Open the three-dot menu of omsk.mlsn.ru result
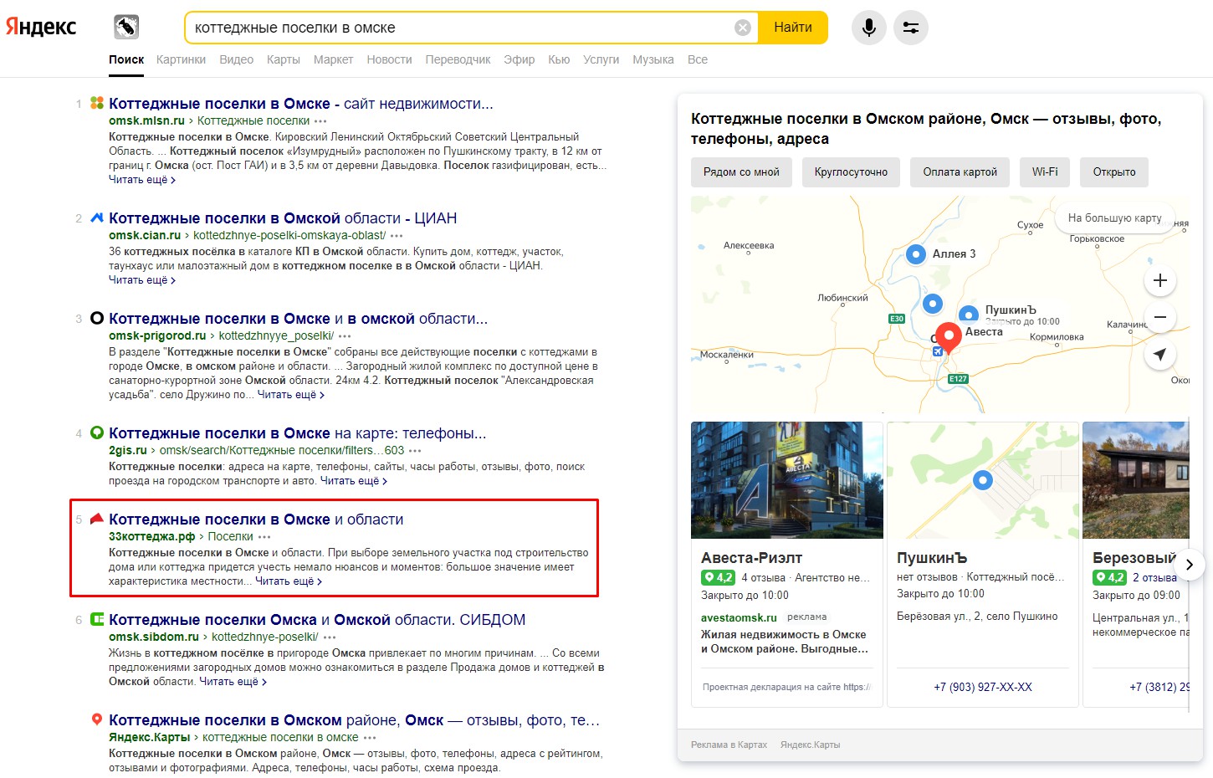The height and width of the screenshot is (778, 1213). (x=321, y=121)
